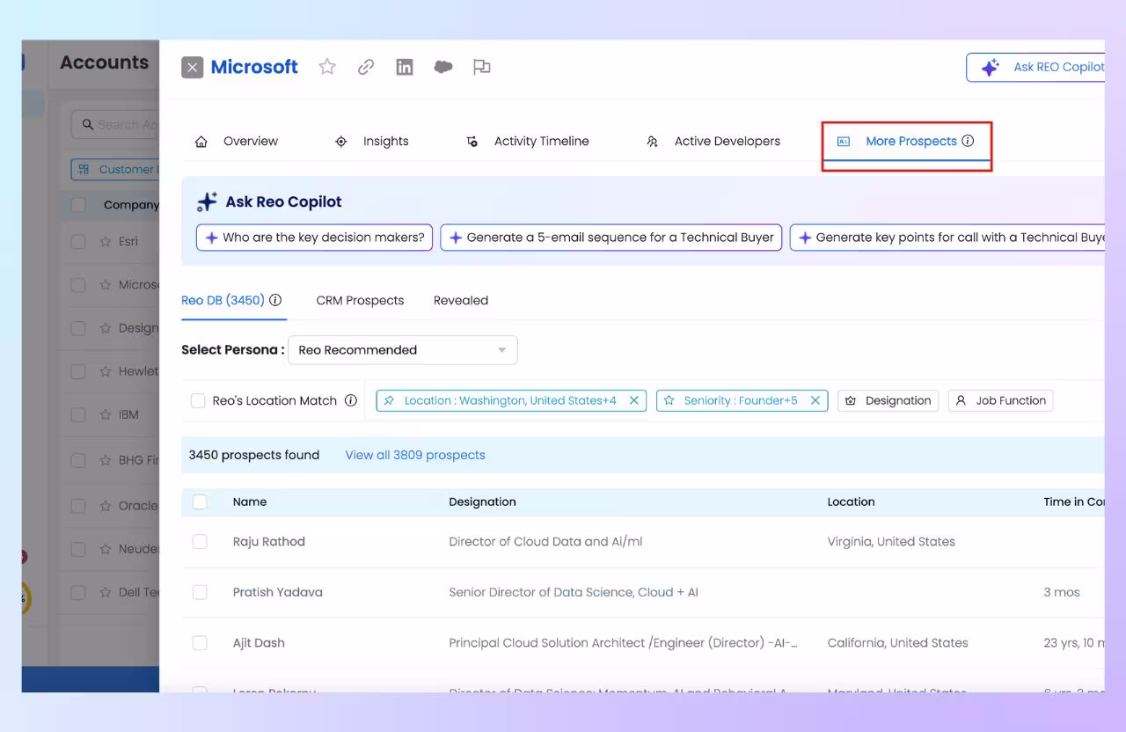Remove the Seniority Founder+5 filter

point(815,400)
